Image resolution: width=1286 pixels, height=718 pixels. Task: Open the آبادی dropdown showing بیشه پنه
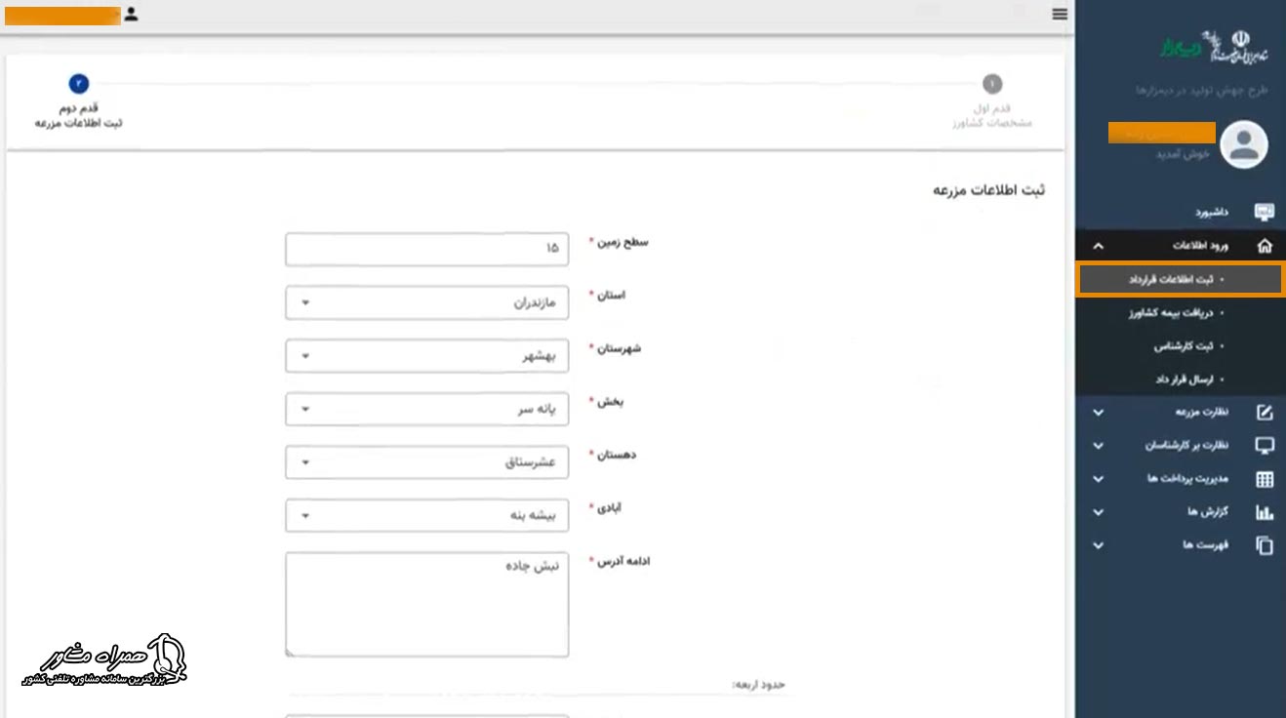(x=426, y=515)
